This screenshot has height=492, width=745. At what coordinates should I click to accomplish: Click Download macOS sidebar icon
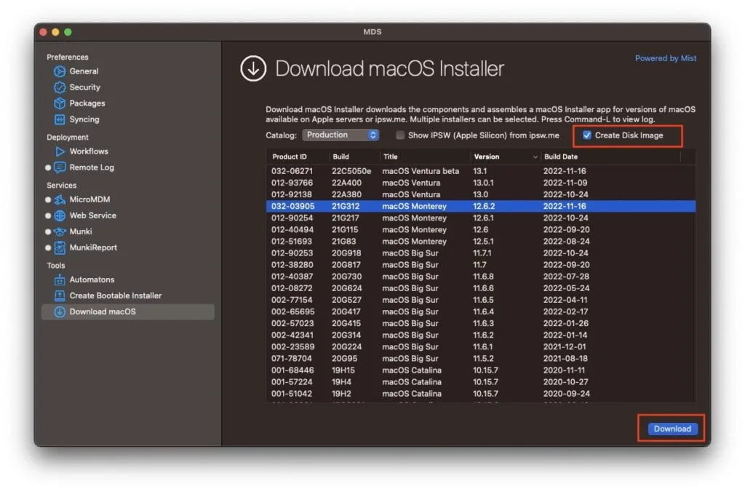60,312
